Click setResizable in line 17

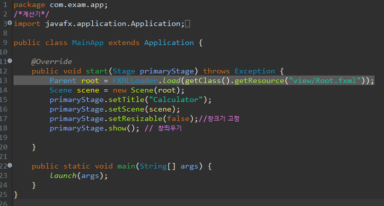click(135, 119)
